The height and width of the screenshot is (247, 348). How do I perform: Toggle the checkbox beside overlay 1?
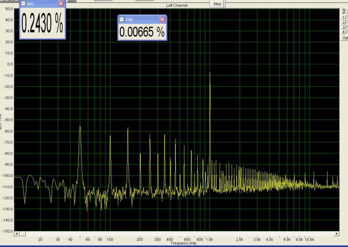347,17
